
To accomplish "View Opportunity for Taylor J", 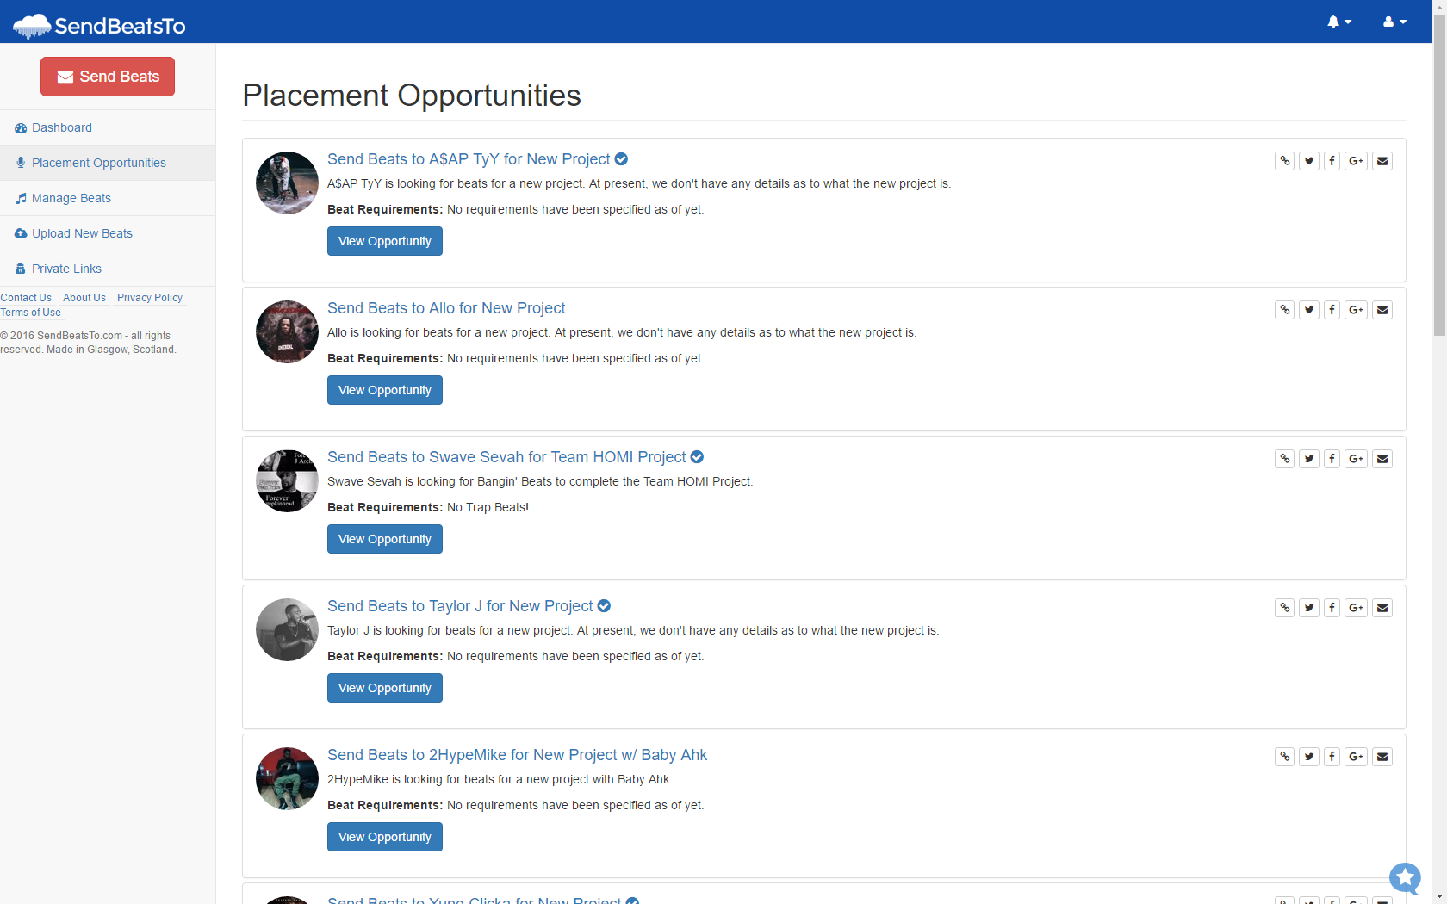I will click(385, 688).
